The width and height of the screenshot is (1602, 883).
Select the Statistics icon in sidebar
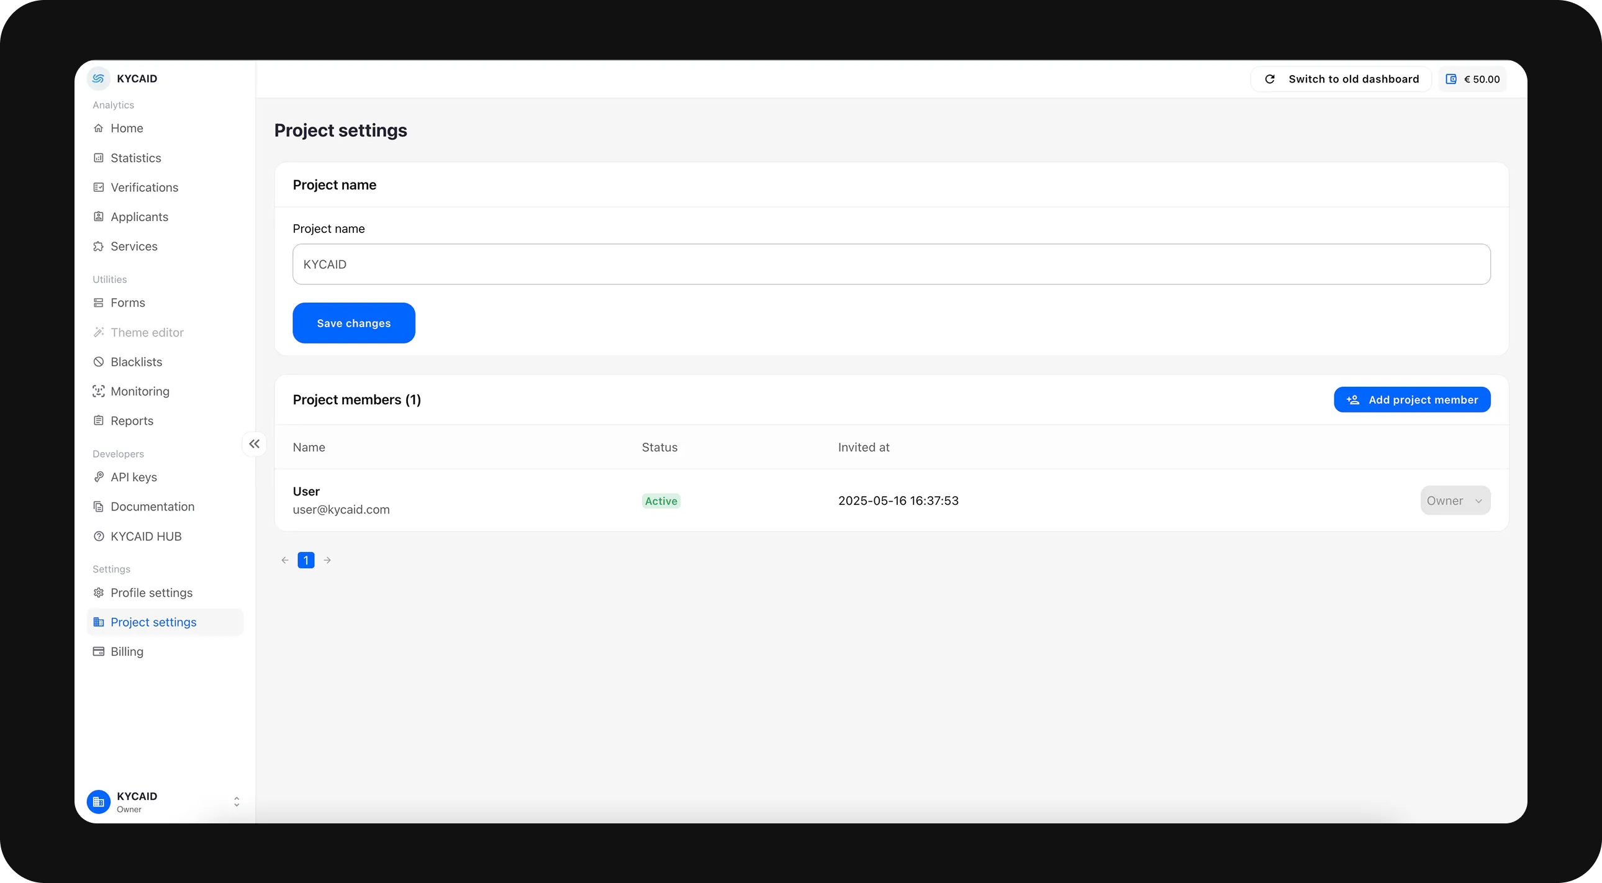pos(99,157)
